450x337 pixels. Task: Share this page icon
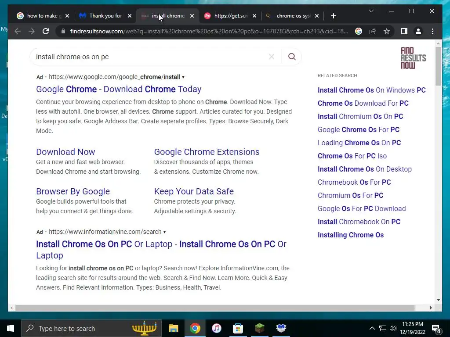coord(373,31)
